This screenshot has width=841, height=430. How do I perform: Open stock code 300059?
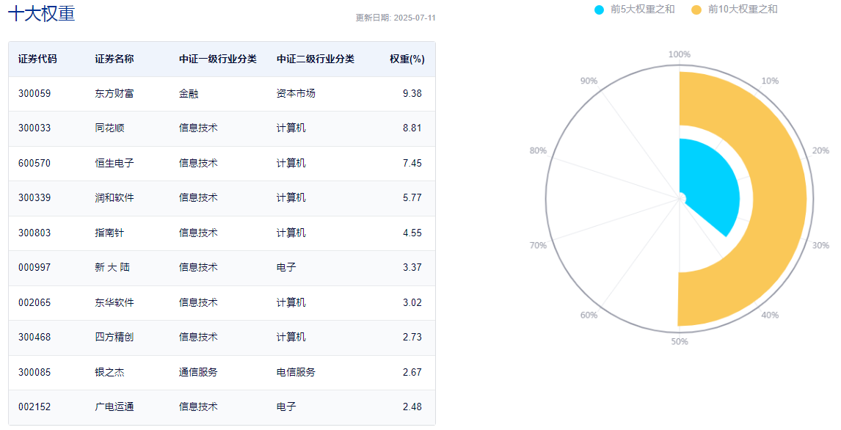point(34,93)
